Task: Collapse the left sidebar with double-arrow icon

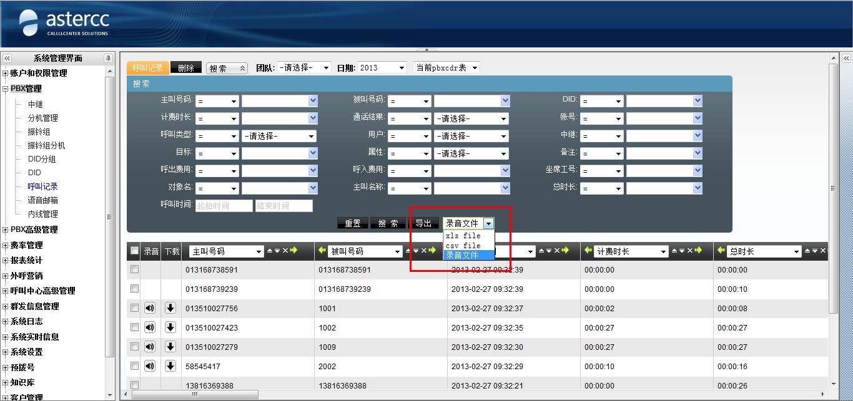Action: tap(7, 59)
